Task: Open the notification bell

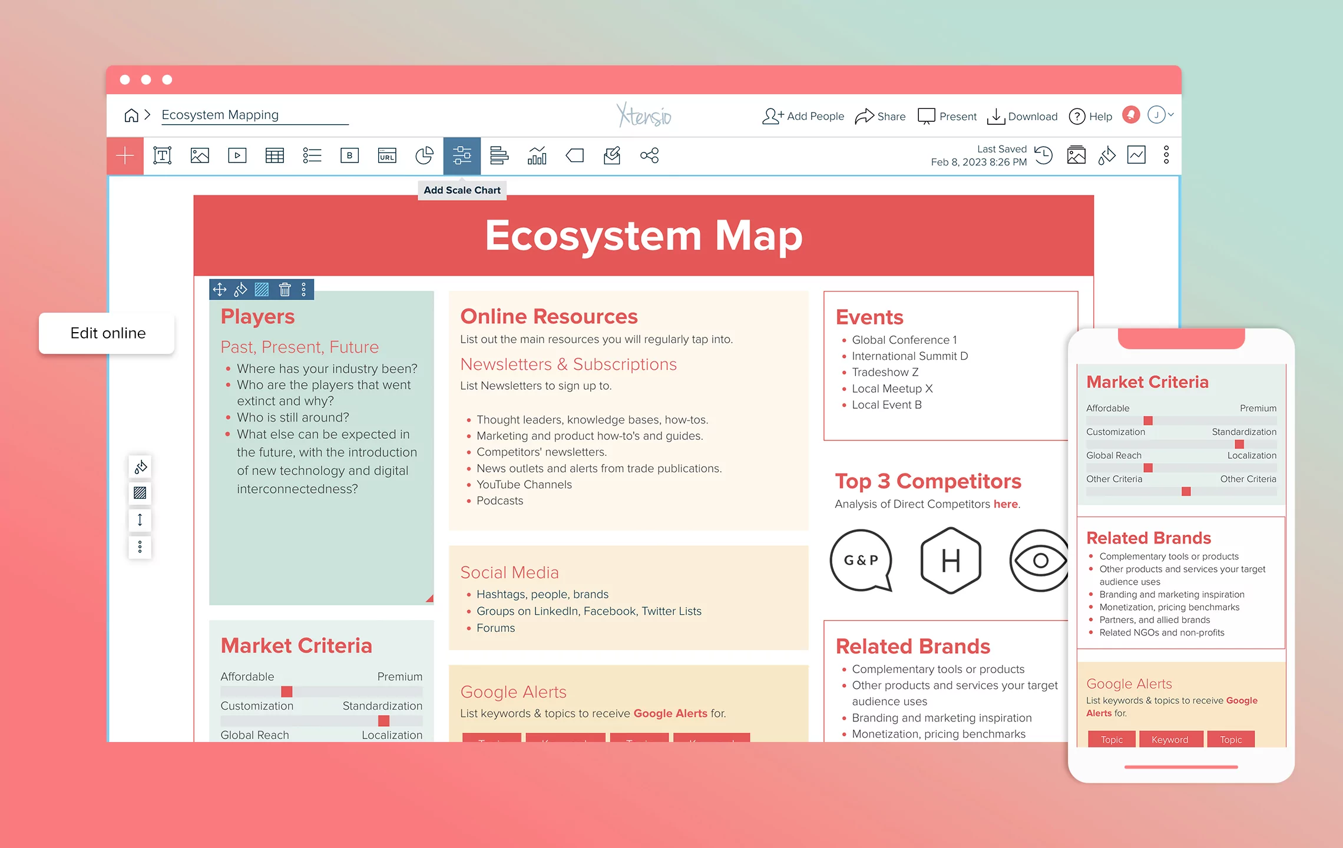Action: pos(1130,115)
